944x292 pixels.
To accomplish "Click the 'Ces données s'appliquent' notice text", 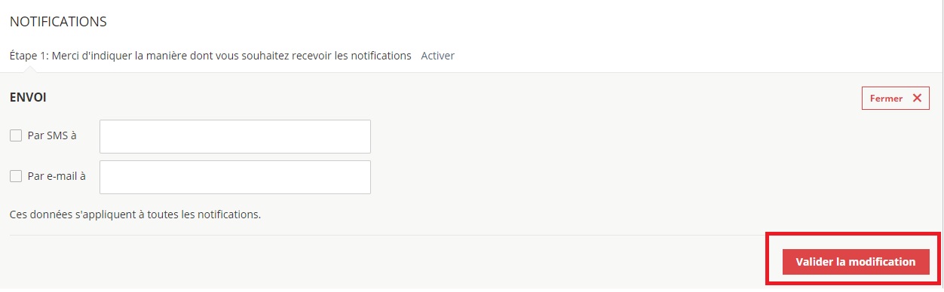I will (x=135, y=214).
